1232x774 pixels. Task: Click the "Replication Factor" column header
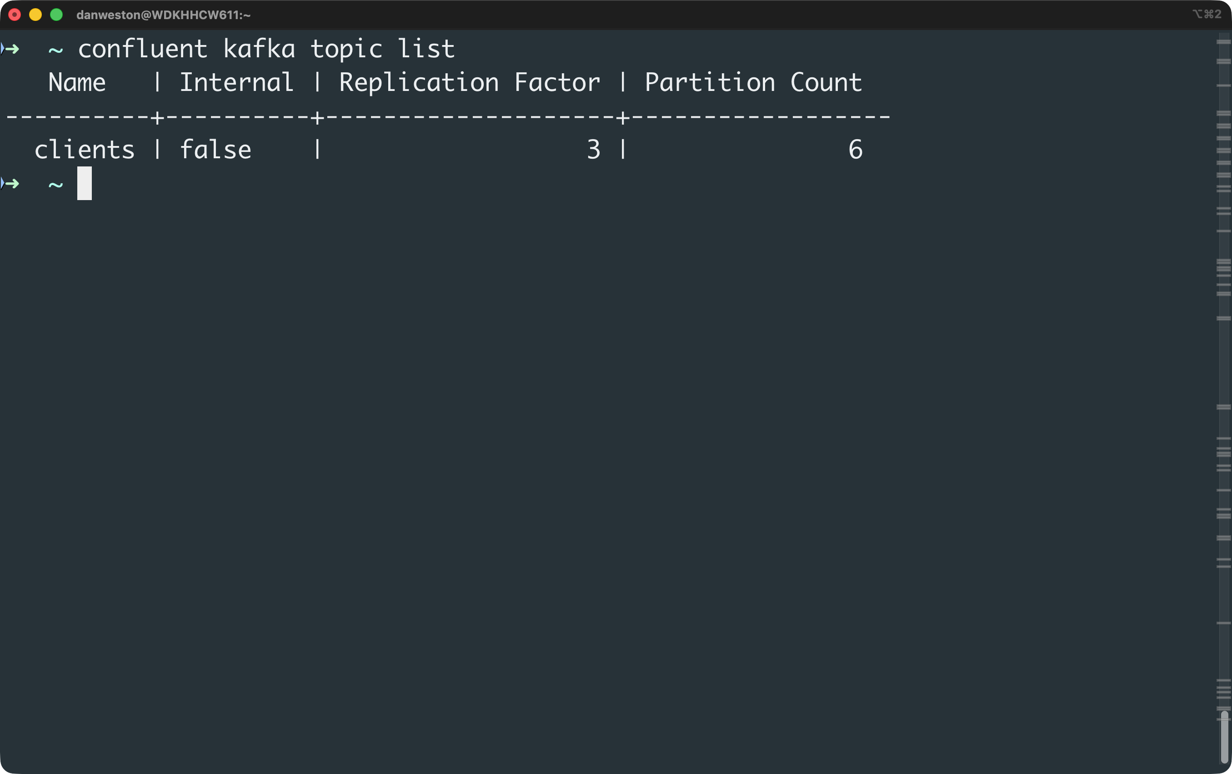pyautogui.click(x=469, y=82)
